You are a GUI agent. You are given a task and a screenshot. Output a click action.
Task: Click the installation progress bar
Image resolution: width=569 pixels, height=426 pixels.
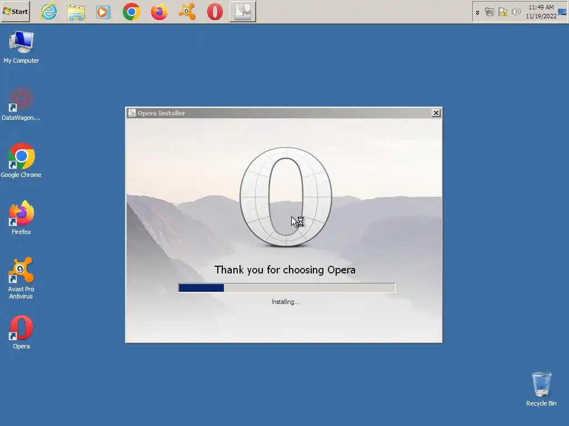click(x=286, y=288)
